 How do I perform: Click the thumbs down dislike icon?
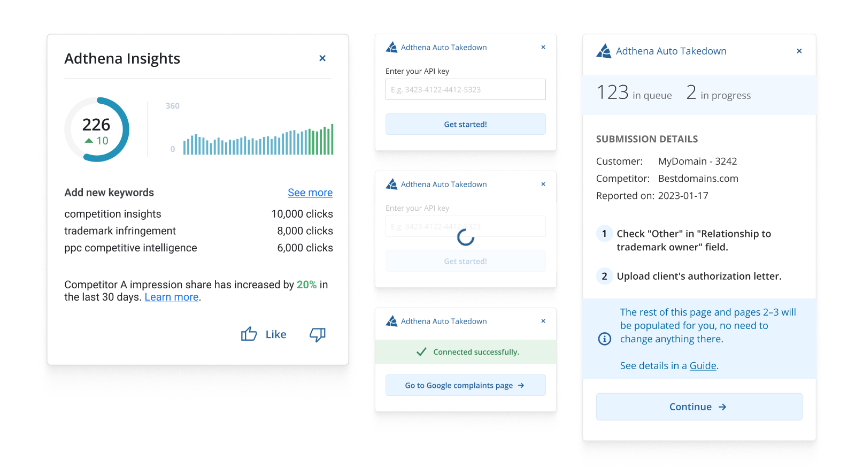318,335
